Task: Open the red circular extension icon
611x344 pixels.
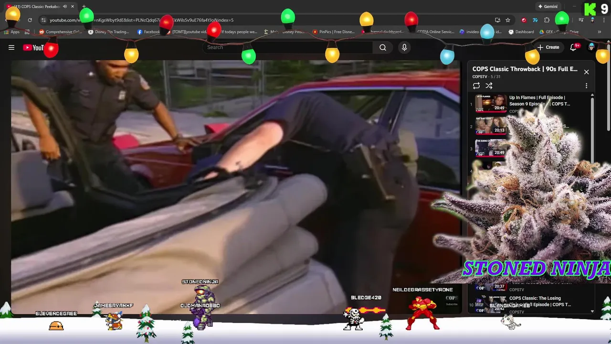Action: coord(524,20)
